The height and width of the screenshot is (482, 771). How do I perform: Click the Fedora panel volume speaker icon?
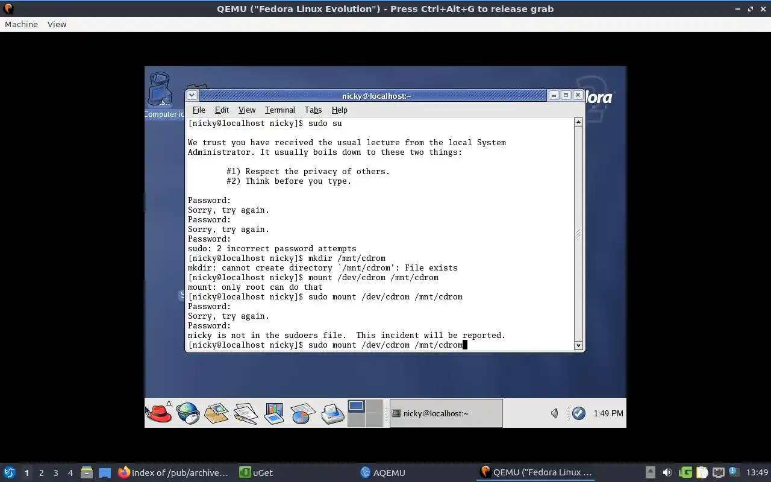click(x=555, y=413)
